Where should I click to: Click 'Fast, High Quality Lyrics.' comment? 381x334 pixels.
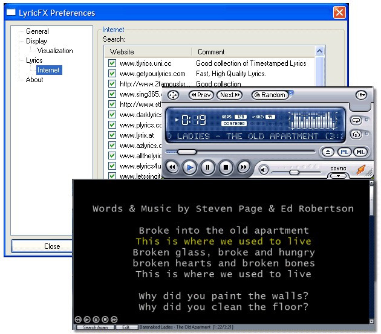tap(231, 74)
